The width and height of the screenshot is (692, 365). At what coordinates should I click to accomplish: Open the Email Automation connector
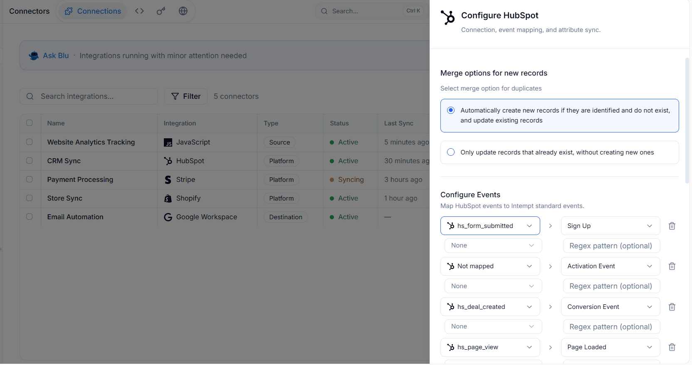click(x=75, y=217)
